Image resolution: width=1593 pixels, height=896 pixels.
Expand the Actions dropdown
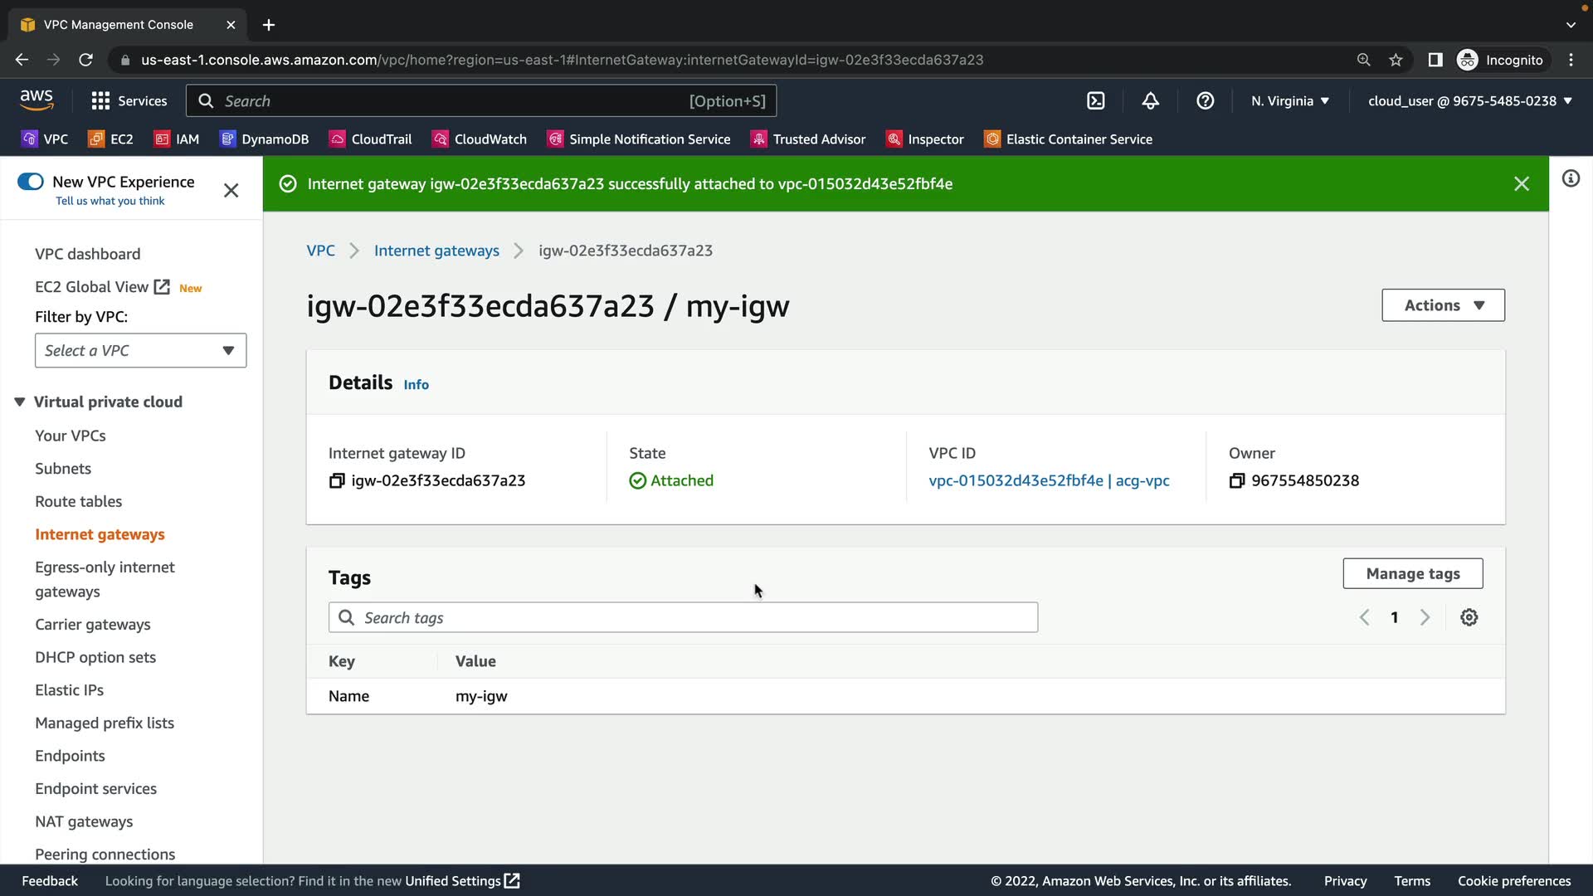(x=1443, y=305)
